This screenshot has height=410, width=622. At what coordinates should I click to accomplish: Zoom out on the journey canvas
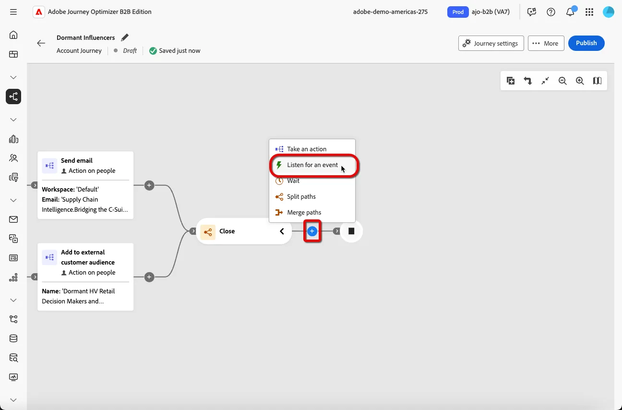(x=562, y=81)
